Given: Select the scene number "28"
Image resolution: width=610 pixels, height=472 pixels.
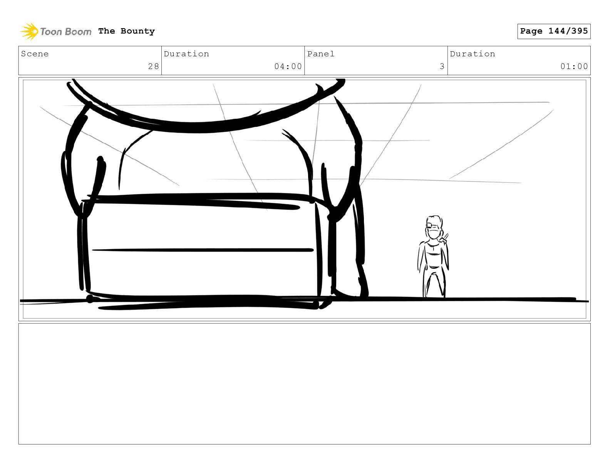Looking at the screenshot, I should coord(153,66).
